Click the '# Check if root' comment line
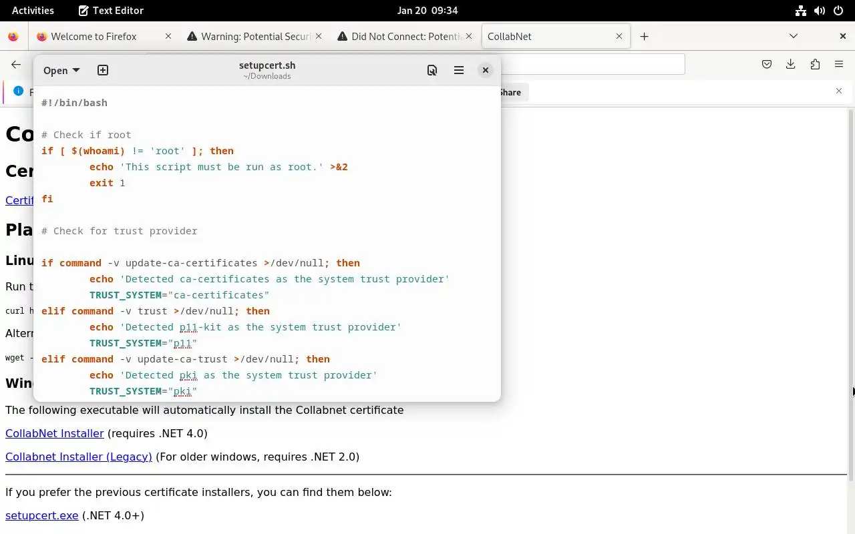The image size is (855, 534). [x=86, y=135]
